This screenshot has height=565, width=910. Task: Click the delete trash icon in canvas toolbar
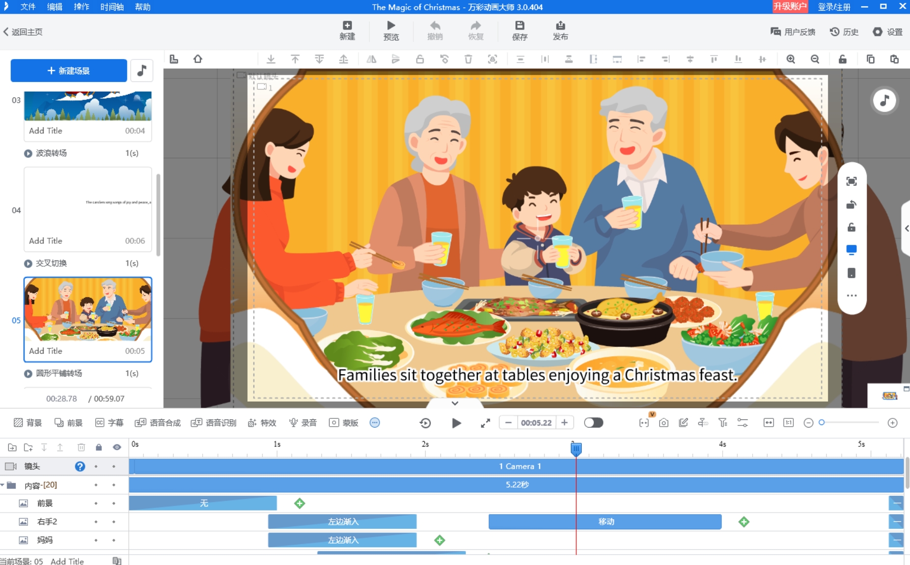click(468, 59)
